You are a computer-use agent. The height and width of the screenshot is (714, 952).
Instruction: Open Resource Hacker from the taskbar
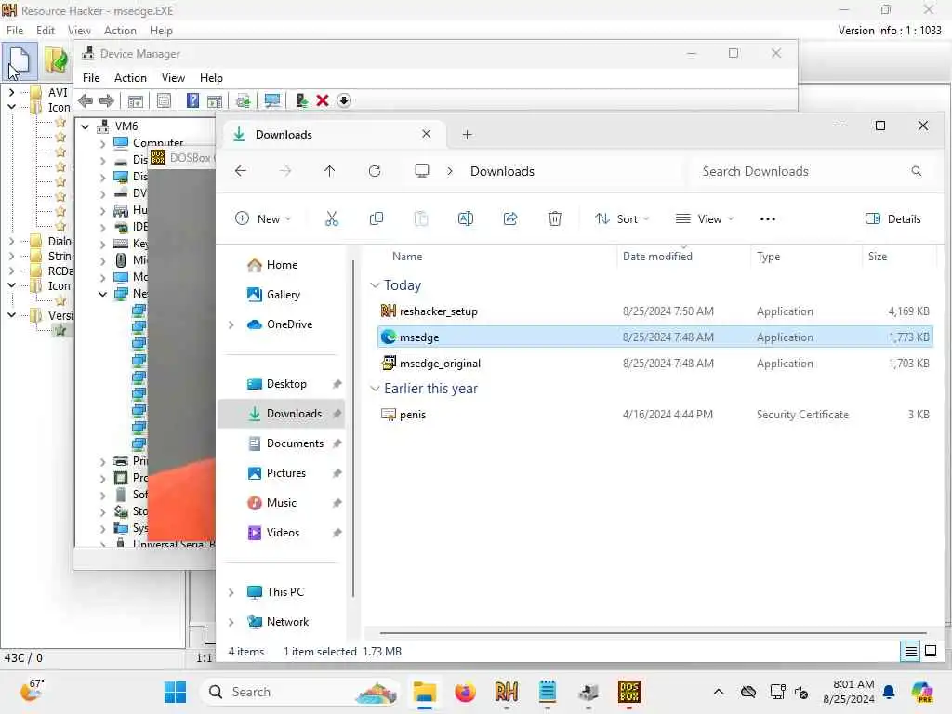coord(507,692)
